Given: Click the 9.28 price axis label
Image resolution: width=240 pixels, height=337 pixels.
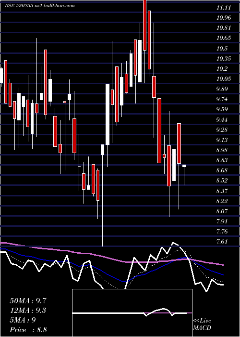Looking at the screenshot, I should coord(222,130).
